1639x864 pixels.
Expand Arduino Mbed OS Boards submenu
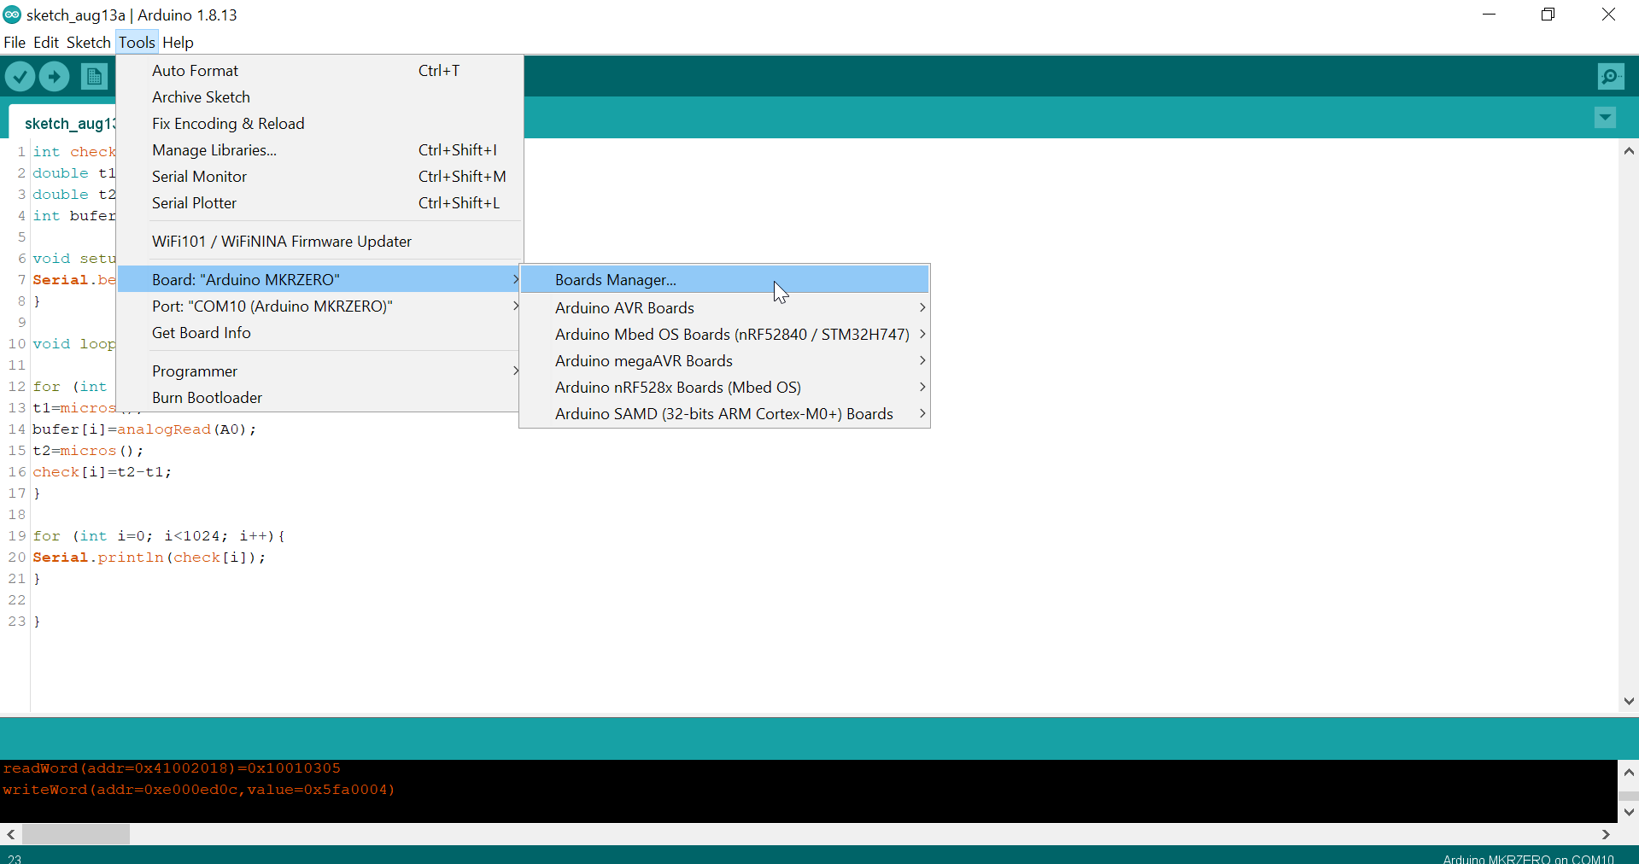click(x=724, y=335)
